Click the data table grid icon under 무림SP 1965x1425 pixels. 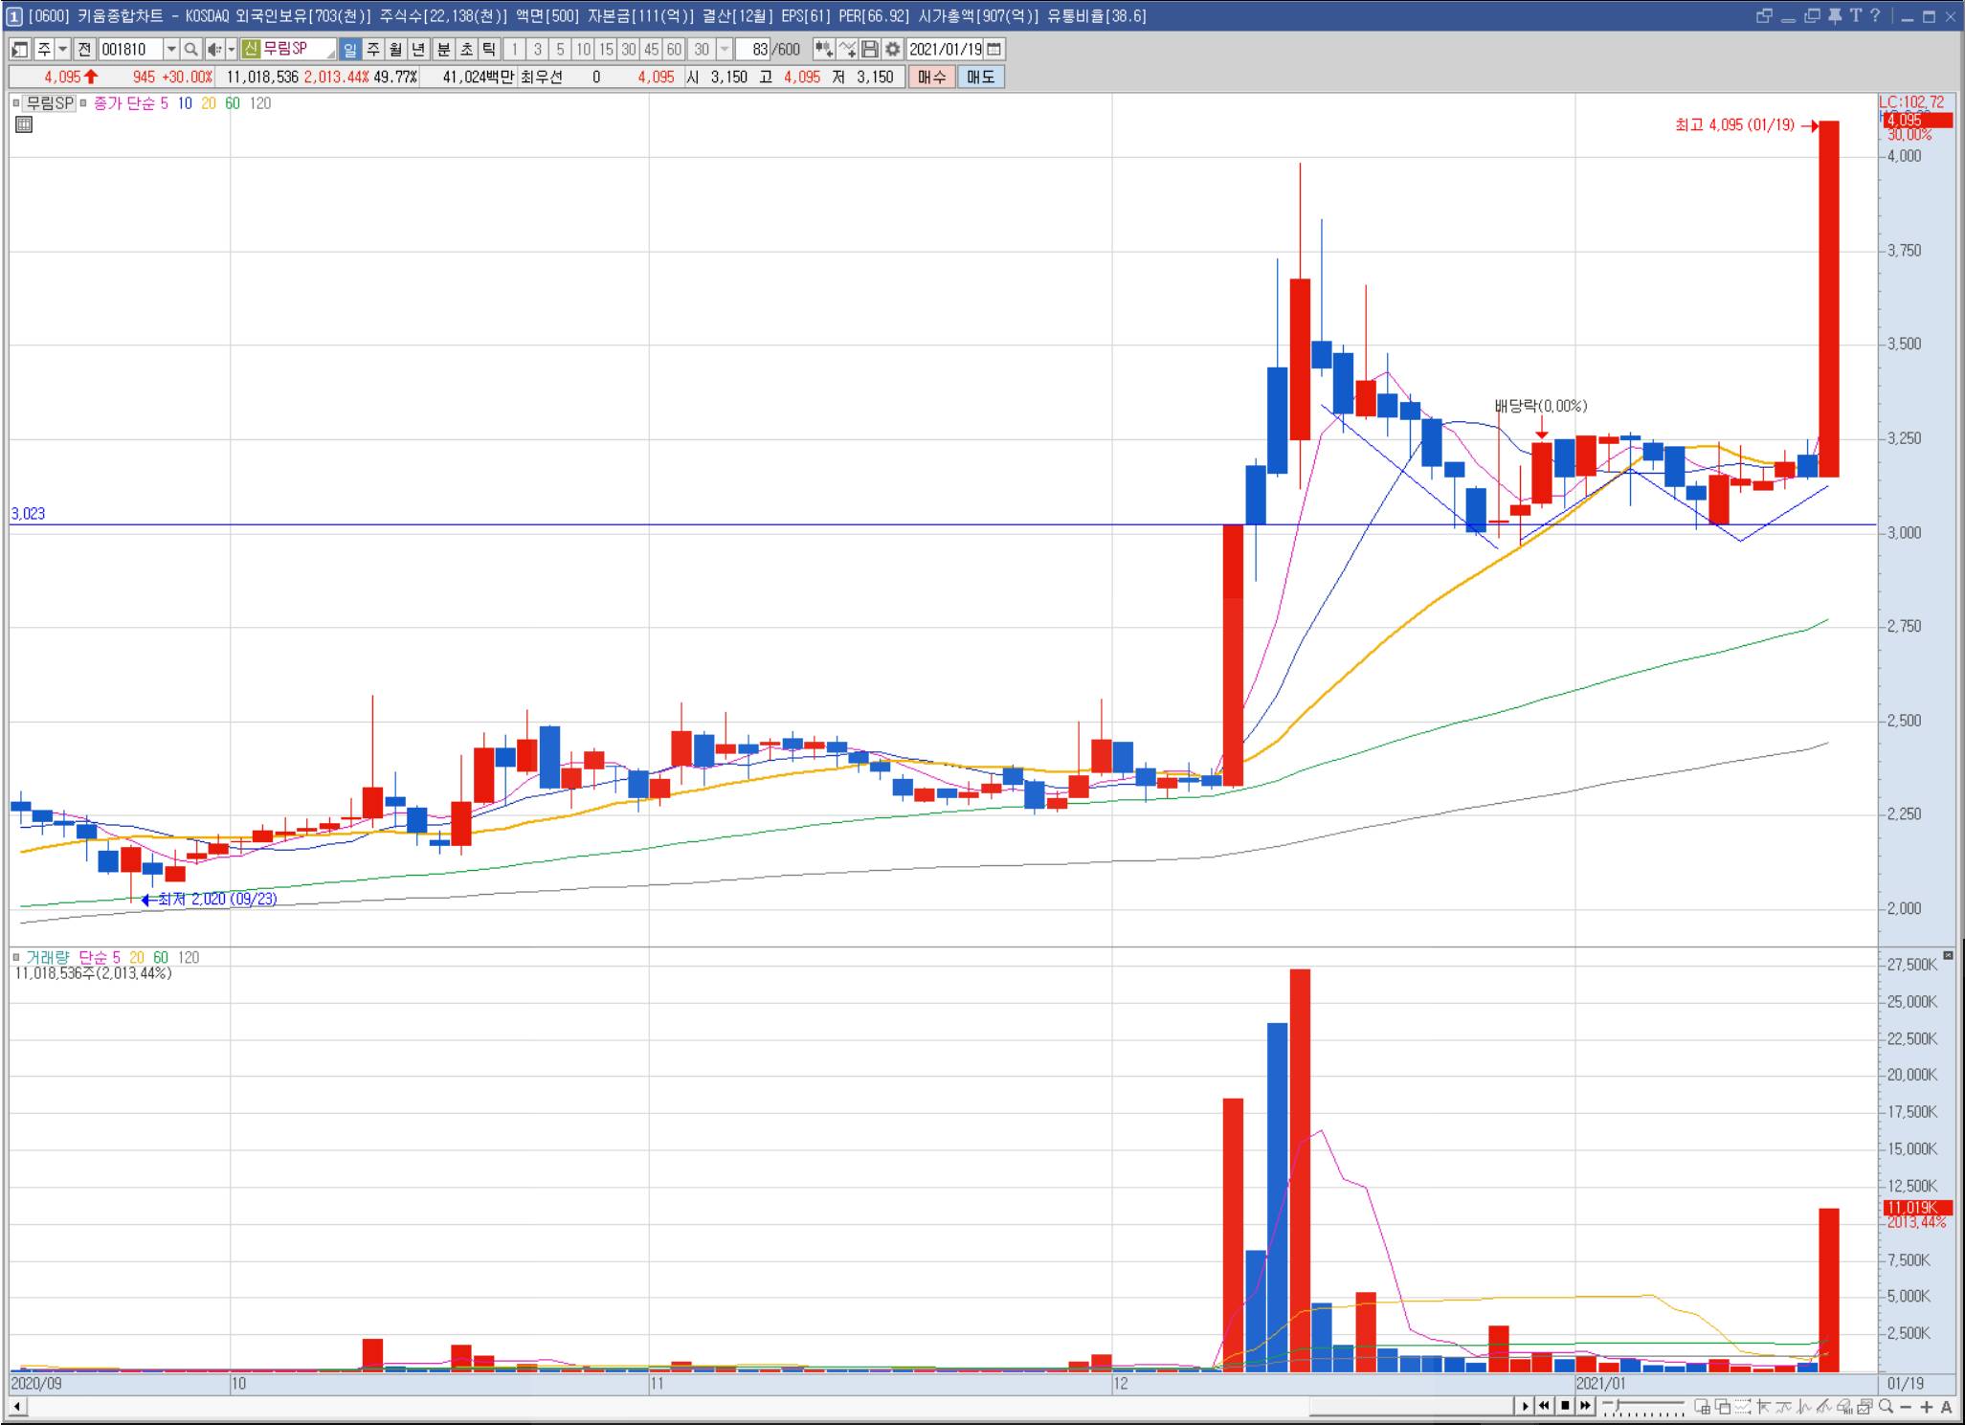[24, 124]
